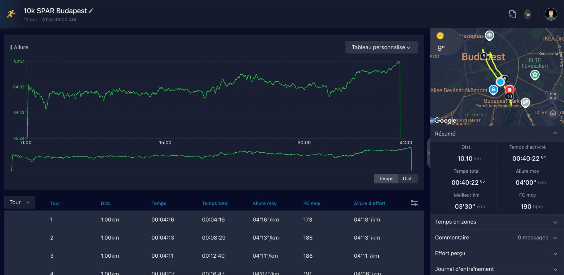Click the FC moy column header
This screenshot has height=275, width=564.
(312, 203)
